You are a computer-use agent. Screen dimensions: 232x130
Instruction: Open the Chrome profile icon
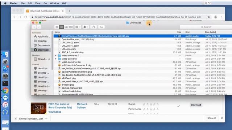click(x=216, y=17)
